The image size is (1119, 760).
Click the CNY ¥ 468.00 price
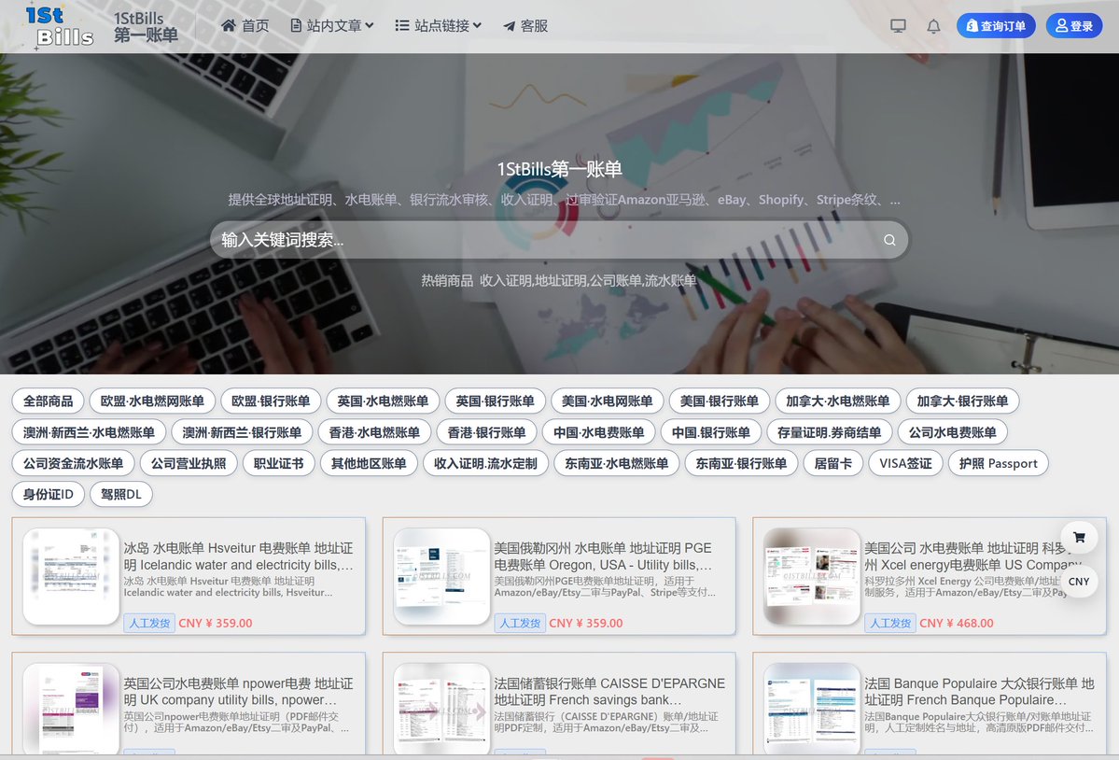(x=957, y=623)
